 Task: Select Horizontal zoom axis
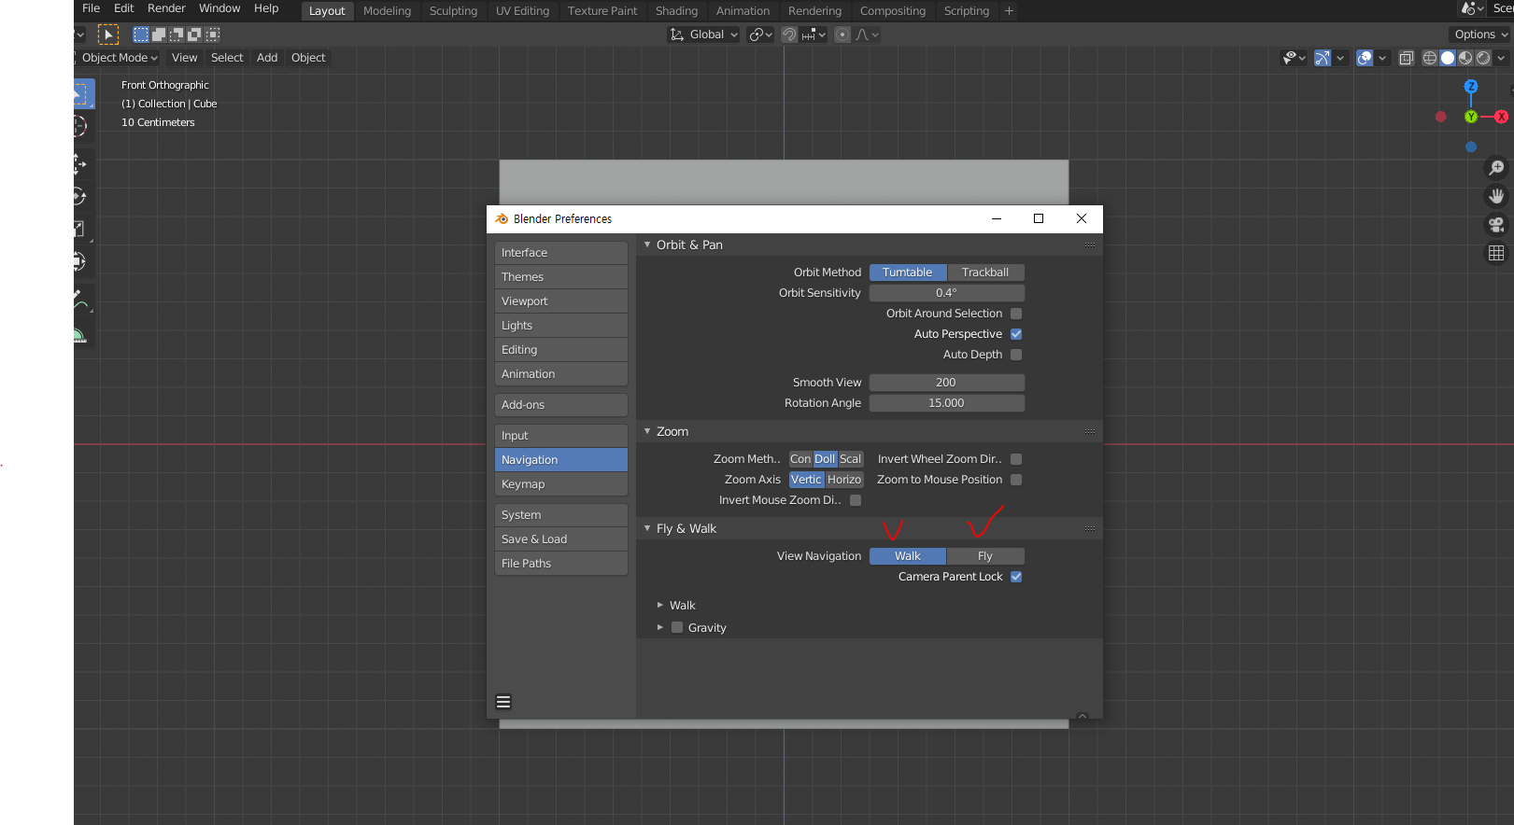[844, 480]
